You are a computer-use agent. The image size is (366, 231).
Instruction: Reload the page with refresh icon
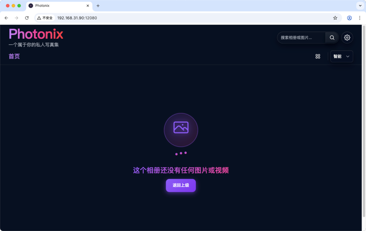pyautogui.click(x=27, y=18)
